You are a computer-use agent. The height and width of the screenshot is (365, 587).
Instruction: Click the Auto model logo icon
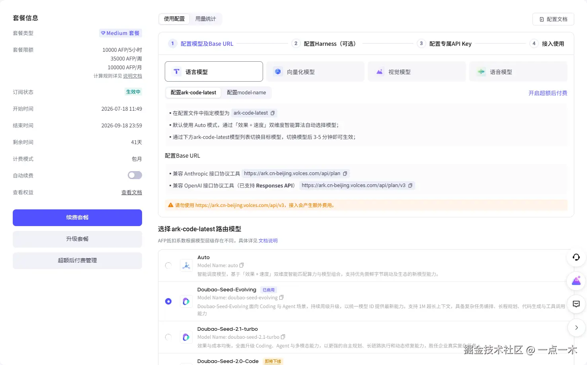(x=186, y=265)
